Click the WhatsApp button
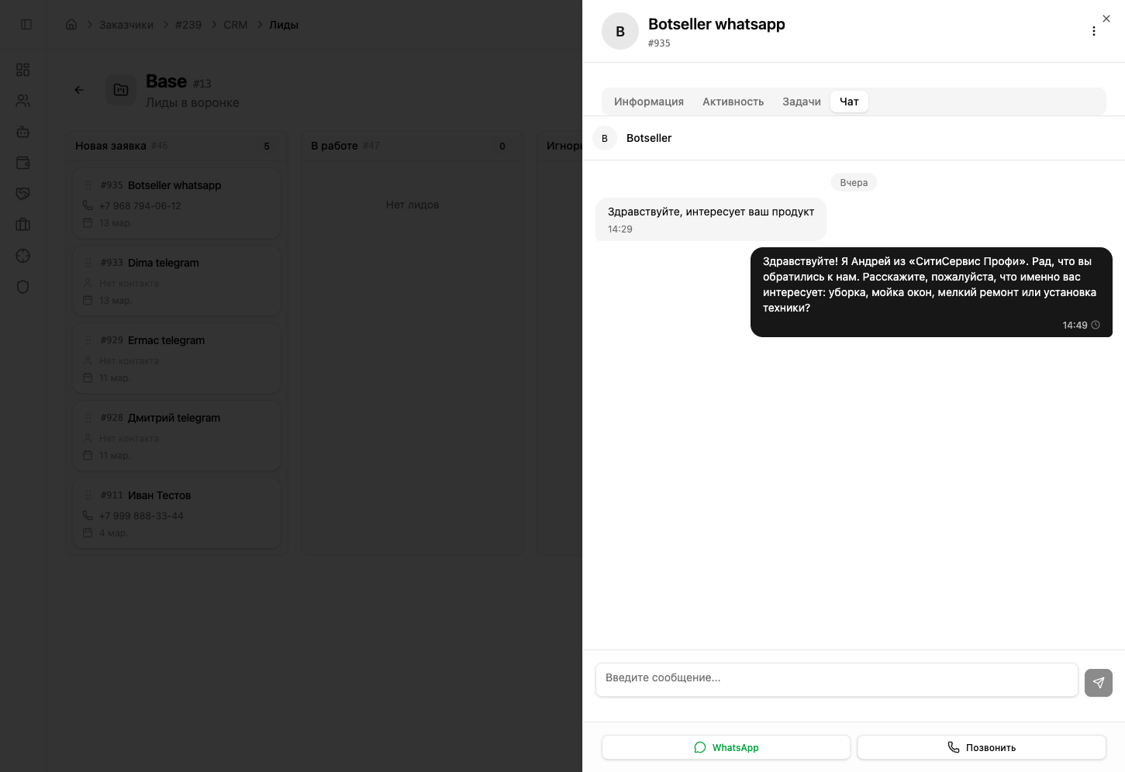The width and height of the screenshot is (1125, 772). click(726, 747)
